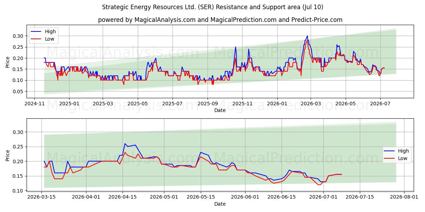Screen dimensions: 425x212
Task: Click the '2025-11' tick label
Action: tap(242, 104)
